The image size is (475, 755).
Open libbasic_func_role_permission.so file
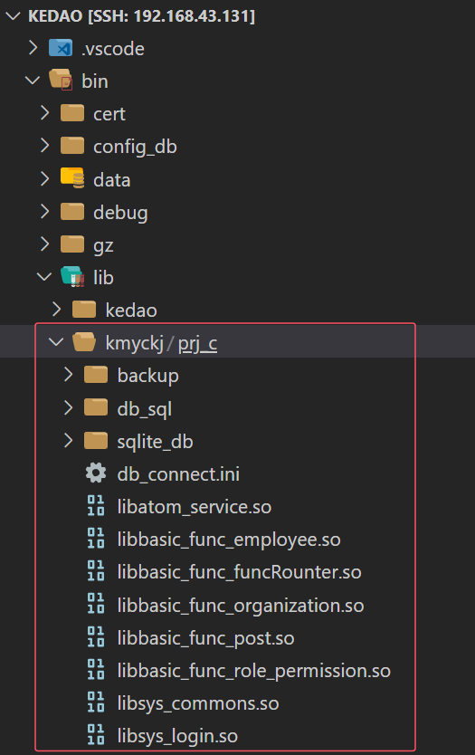tap(253, 671)
